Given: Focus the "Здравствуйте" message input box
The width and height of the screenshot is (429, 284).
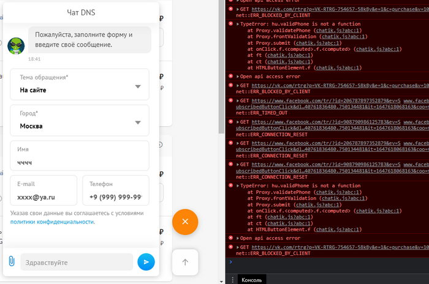Looking at the screenshot, I should point(77,262).
